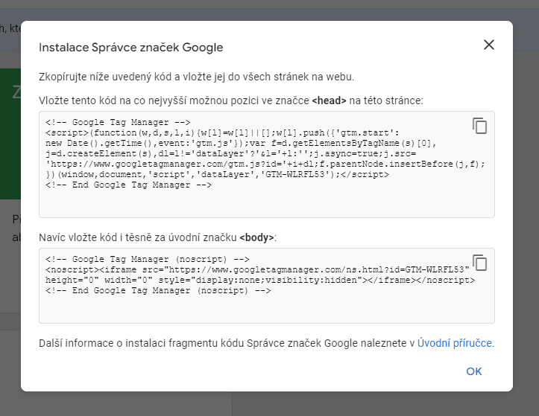
Task: Click the bold <body> tag text
Action: point(256,237)
